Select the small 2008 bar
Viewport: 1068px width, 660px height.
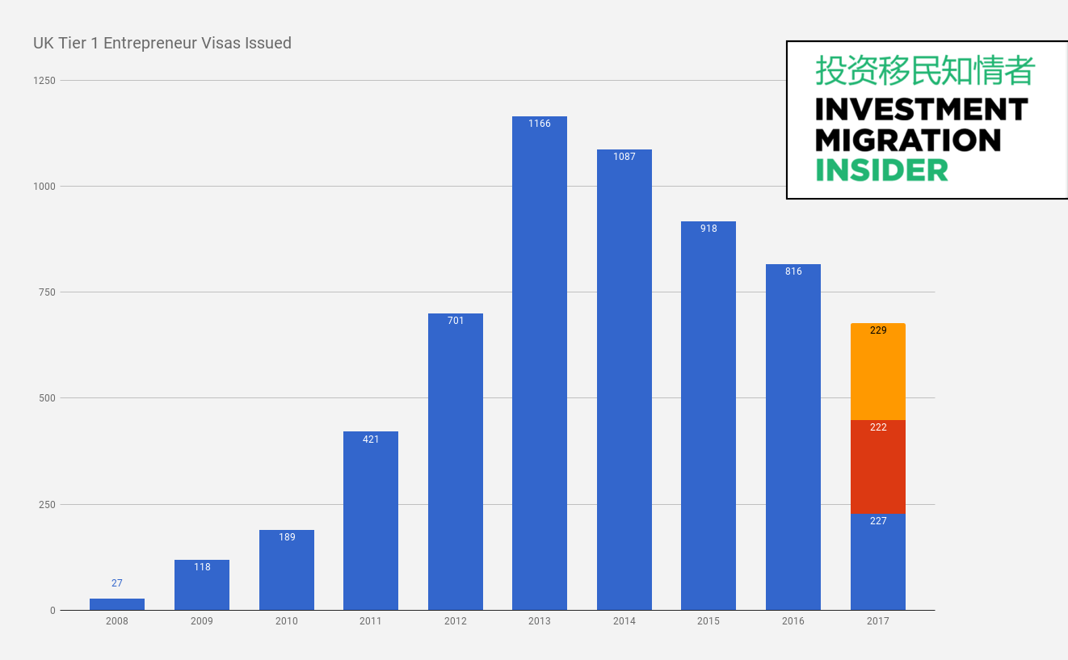tap(117, 604)
